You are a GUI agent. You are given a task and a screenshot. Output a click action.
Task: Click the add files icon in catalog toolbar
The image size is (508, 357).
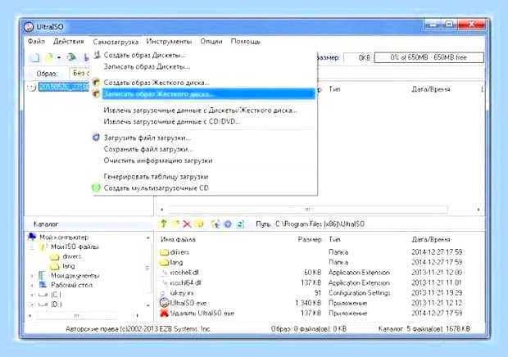tap(215, 224)
